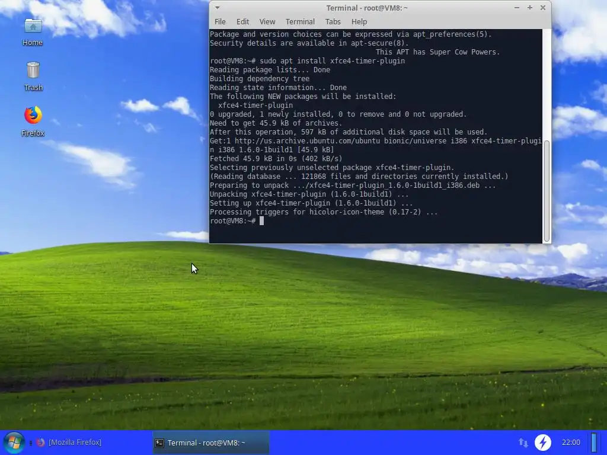Viewport: 607px width, 455px height.
Task: Click the Terminal title bar text
Action: pos(366,8)
